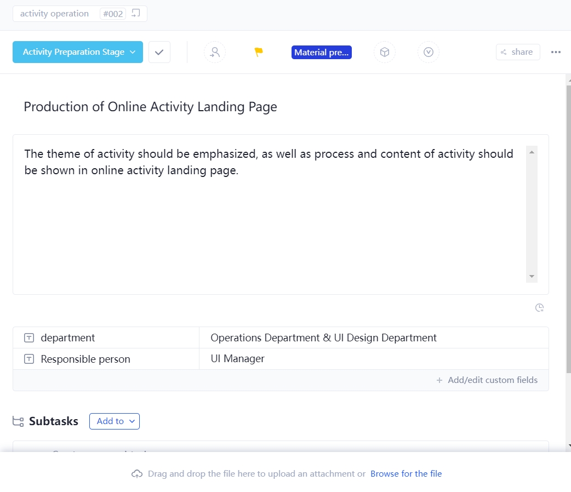Click the circled V version icon

pyautogui.click(x=429, y=52)
